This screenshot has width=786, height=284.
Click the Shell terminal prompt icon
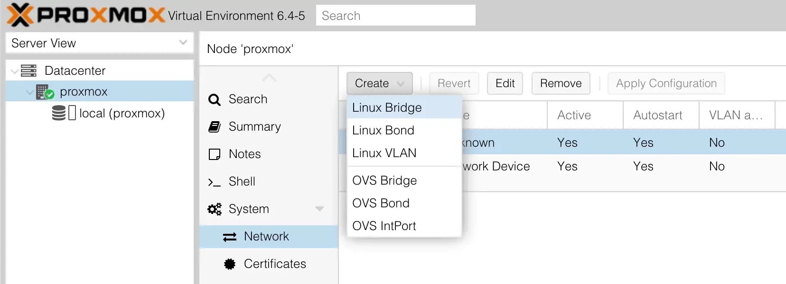pyautogui.click(x=215, y=182)
